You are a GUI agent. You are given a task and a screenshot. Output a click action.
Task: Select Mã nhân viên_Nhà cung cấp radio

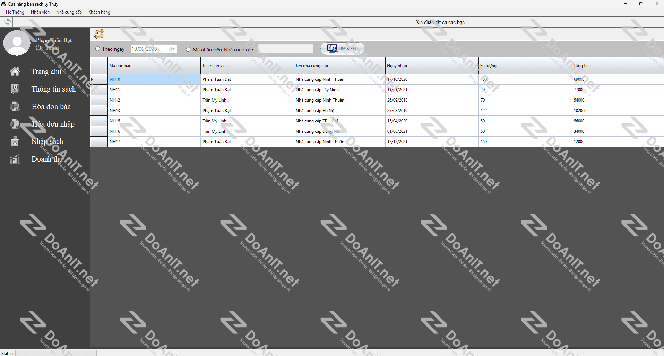[x=188, y=50]
